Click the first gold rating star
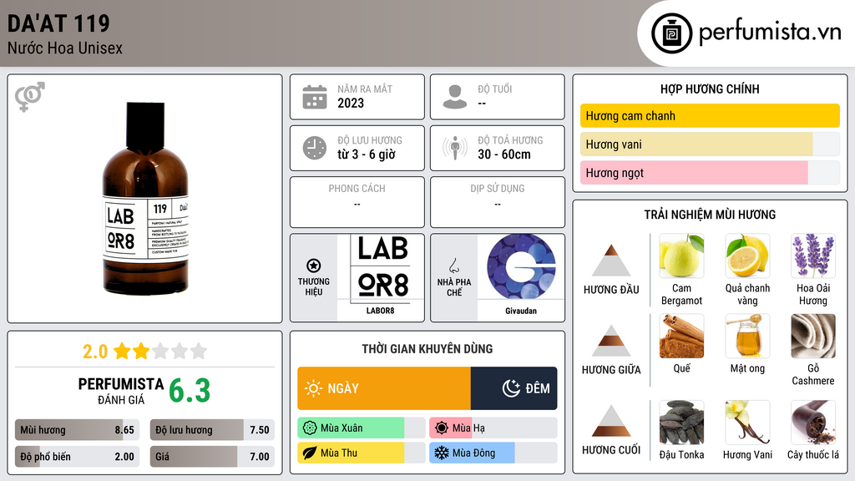855x481 pixels. pos(122,351)
